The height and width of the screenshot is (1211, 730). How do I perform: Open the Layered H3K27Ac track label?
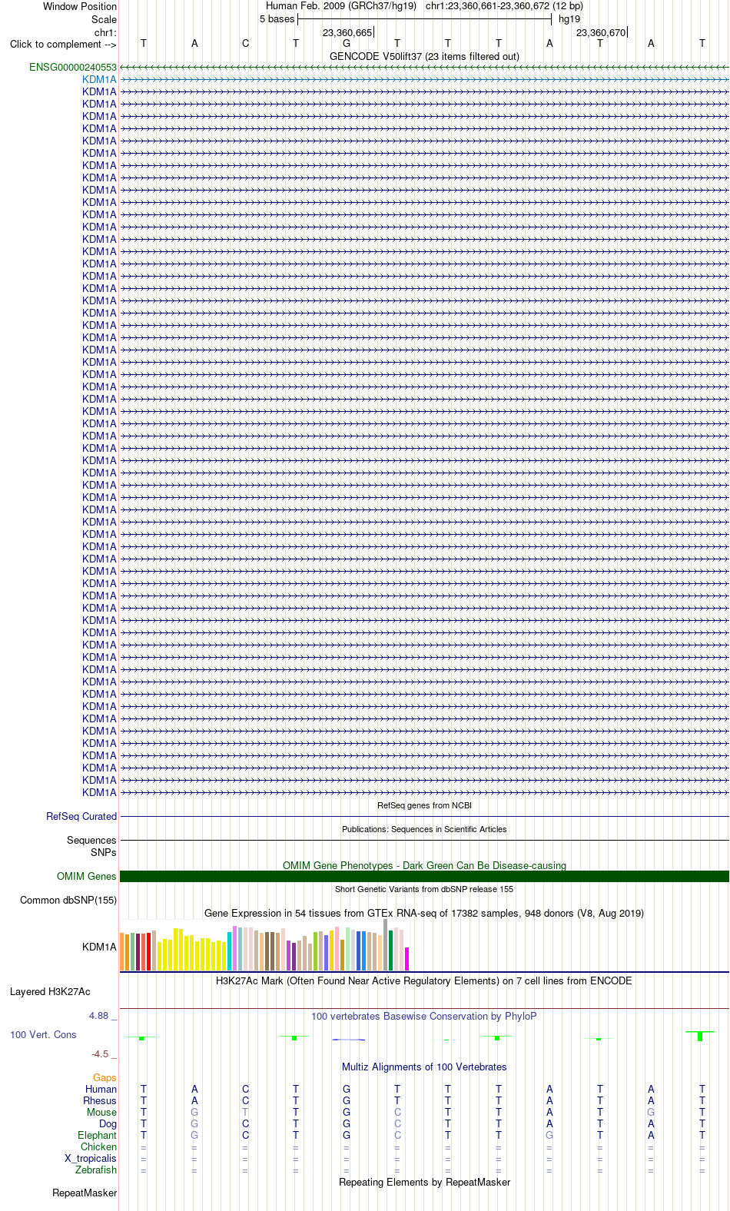(50, 992)
